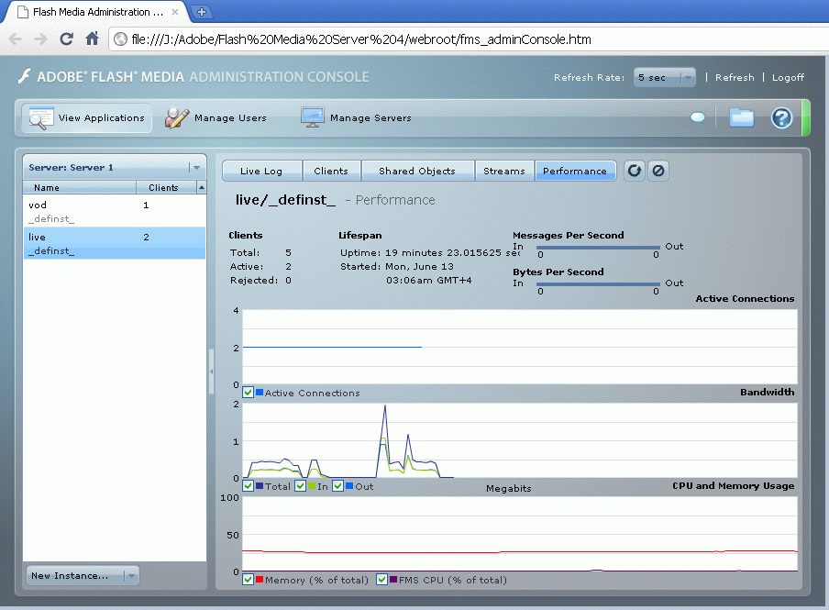The width and height of the screenshot is (829, 610).
Task: Open View Applications section
Action: (x=87, y=117)
